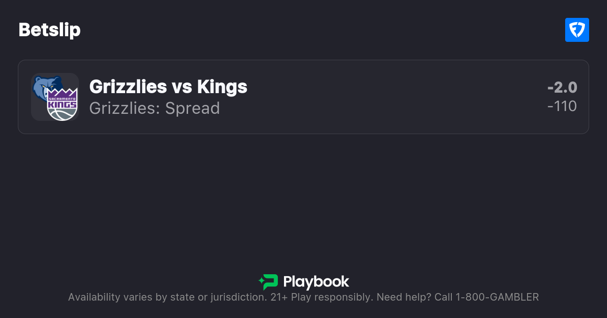Click the Betslip heading
Image resolution: width=607 pixels, height=318 pixels.
click(x=49, y=30)
